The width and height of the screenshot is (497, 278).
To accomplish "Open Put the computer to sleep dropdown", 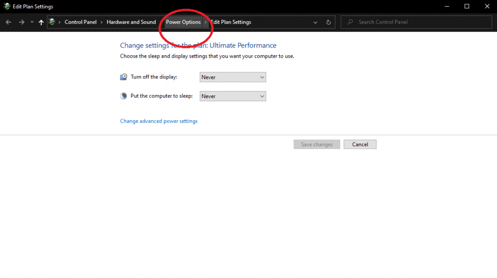I will pos(232,96).
